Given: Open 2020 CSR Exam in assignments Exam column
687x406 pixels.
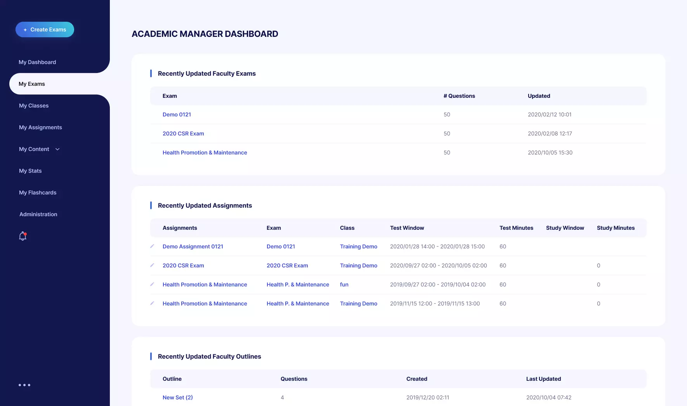Looking at the screenshot, I should coord(287,265).
